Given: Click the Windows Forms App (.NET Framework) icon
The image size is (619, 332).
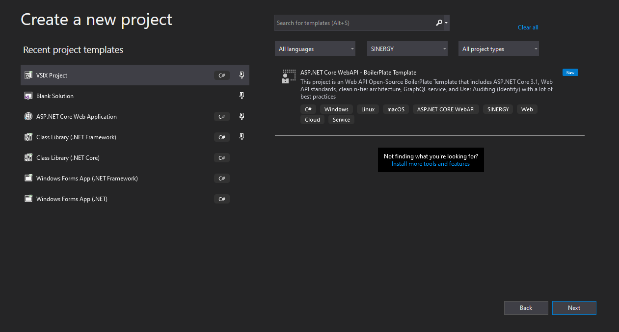Looking at the screenshot, I should pos(28,179).
